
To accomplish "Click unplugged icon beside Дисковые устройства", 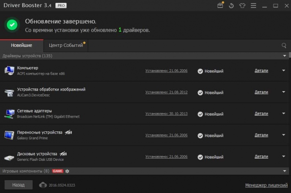I will coord(63,154).
